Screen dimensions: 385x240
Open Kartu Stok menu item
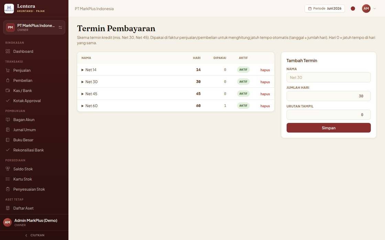(x=34, y=179)
